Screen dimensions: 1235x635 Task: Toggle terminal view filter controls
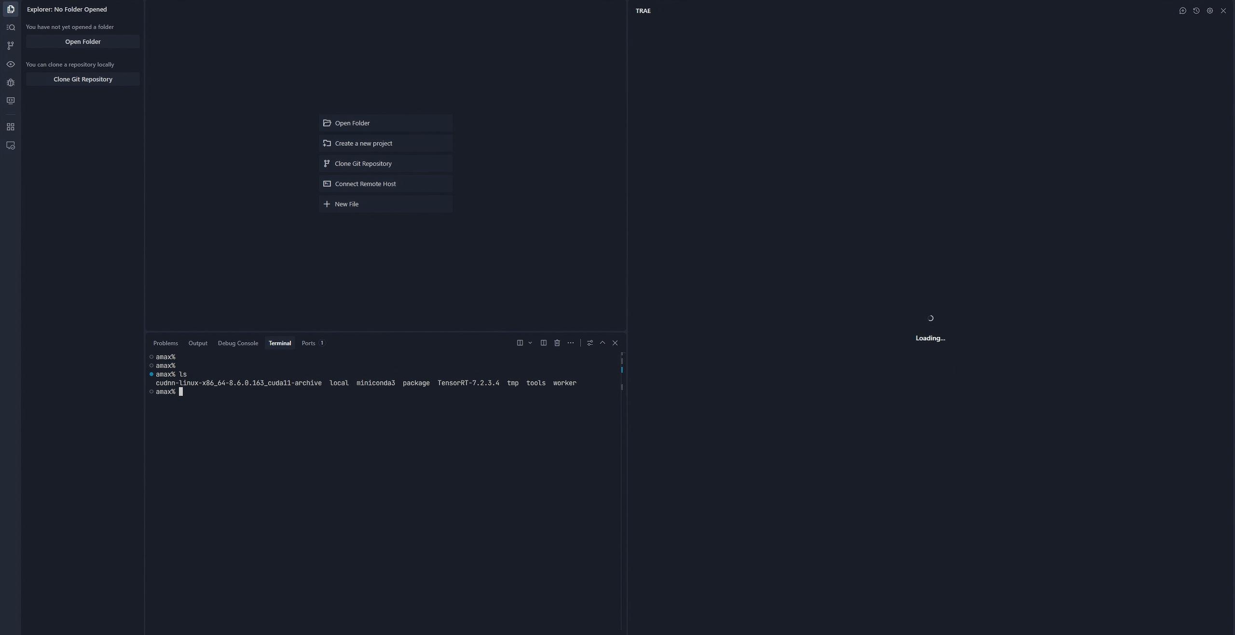(590, 343)
